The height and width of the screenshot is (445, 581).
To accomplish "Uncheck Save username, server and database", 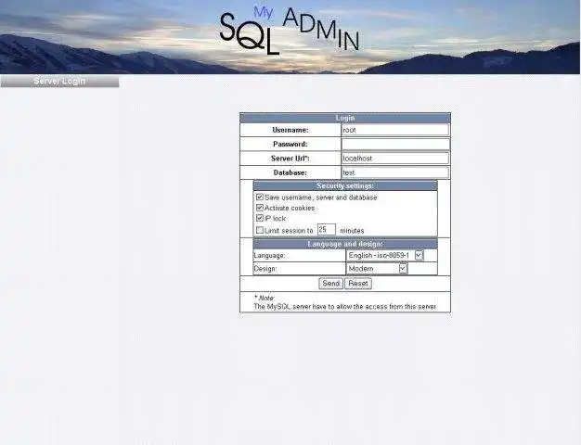I will click(x=260, y=197).
